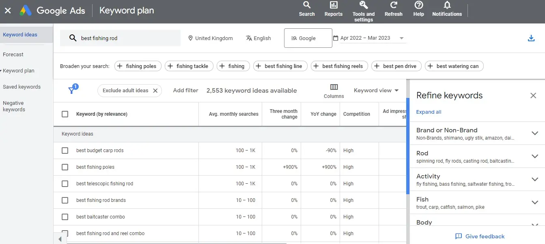This screenshot has width=545, height=244.
Task: Expand the Fish refine section
Action: click(535, 202)
